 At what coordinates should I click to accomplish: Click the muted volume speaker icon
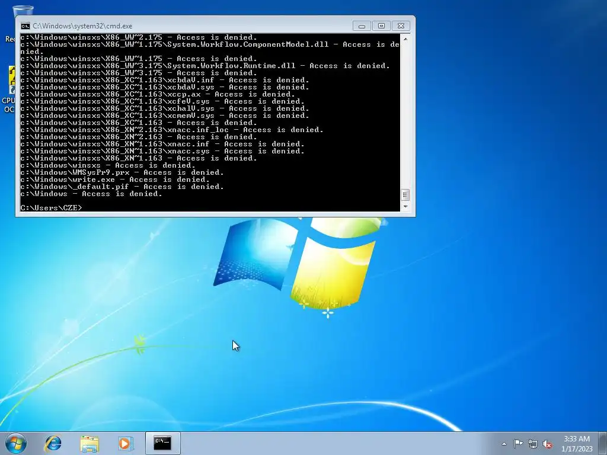547,444
